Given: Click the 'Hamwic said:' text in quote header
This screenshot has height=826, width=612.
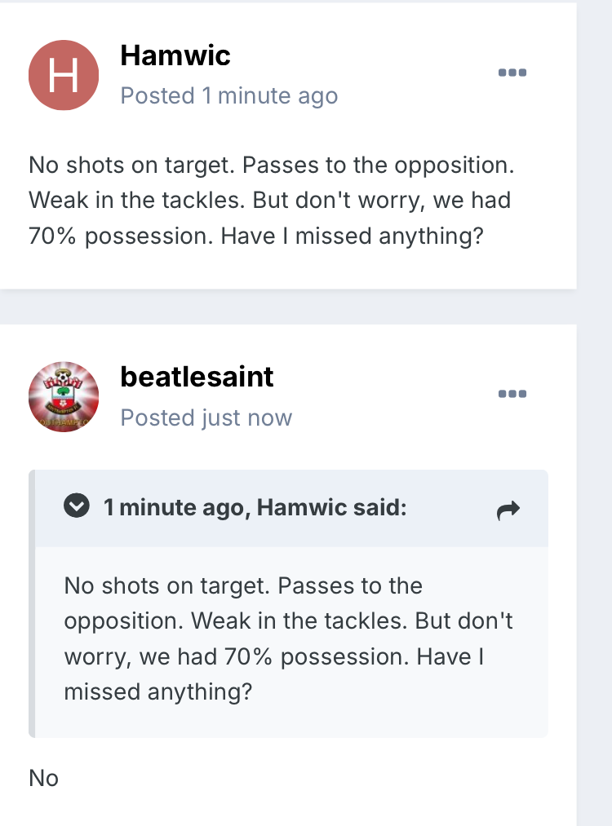Looking at the screenshot, I should [x=331, y=507].
